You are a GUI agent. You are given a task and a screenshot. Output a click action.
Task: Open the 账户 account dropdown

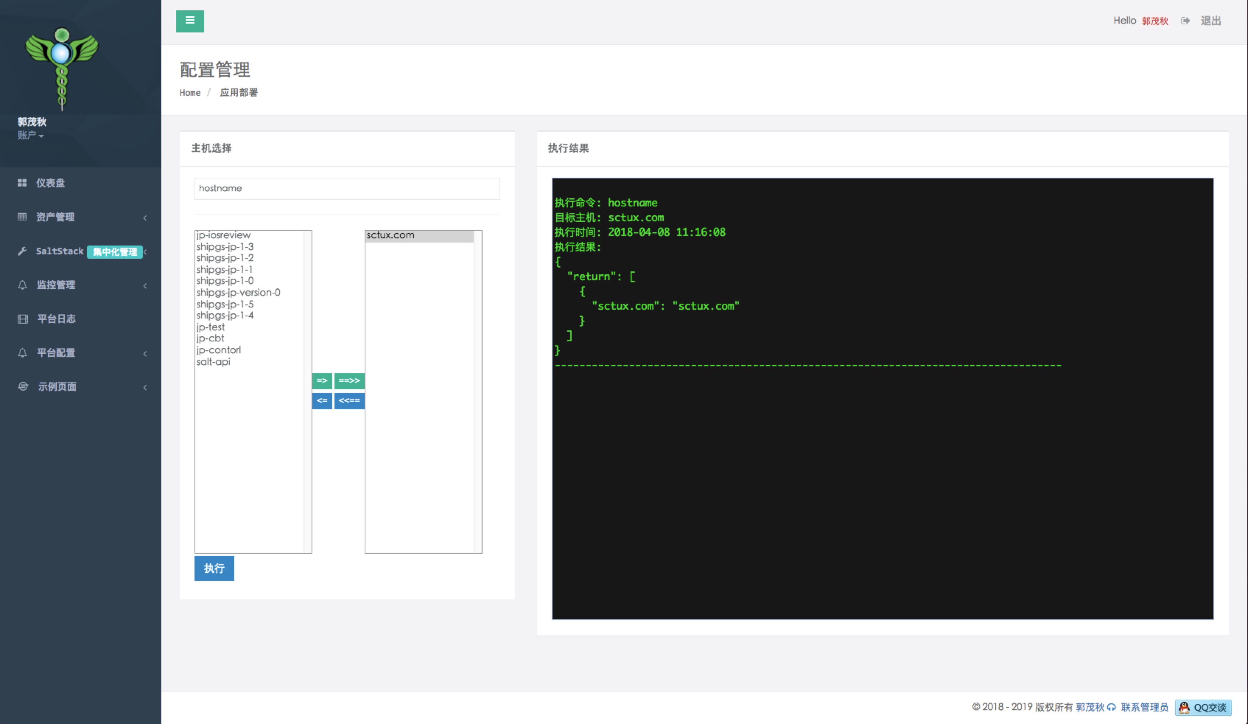tap(30, 135)
